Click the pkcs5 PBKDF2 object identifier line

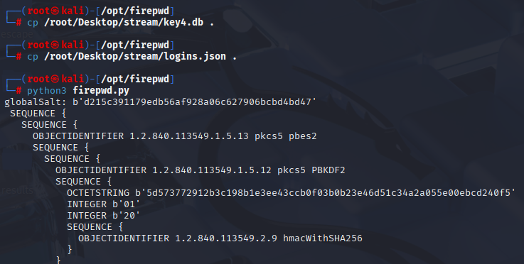[200, 170]
